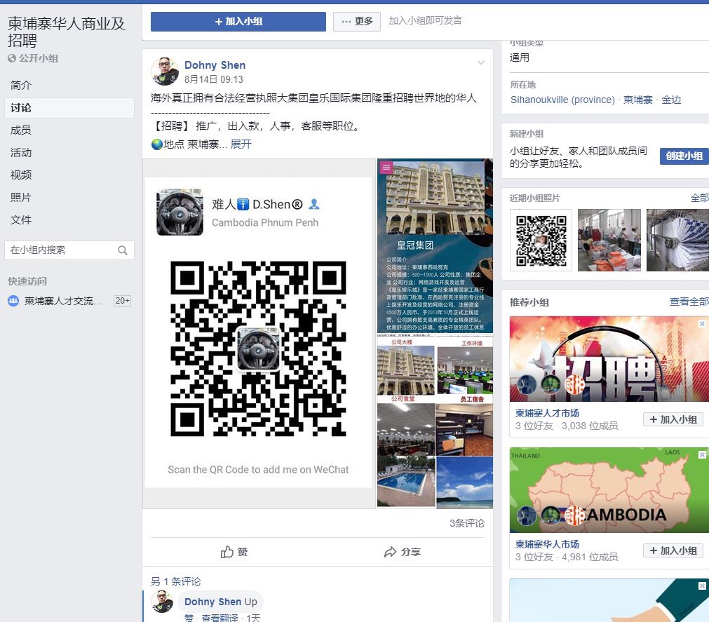Image resolution: width=709 pixels, height=622 pixels.
Task: Join the 柬埔寨华人市场 group
Action: 673,550
